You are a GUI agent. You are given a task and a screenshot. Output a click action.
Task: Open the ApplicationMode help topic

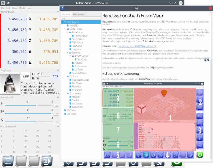coord(81,80)
